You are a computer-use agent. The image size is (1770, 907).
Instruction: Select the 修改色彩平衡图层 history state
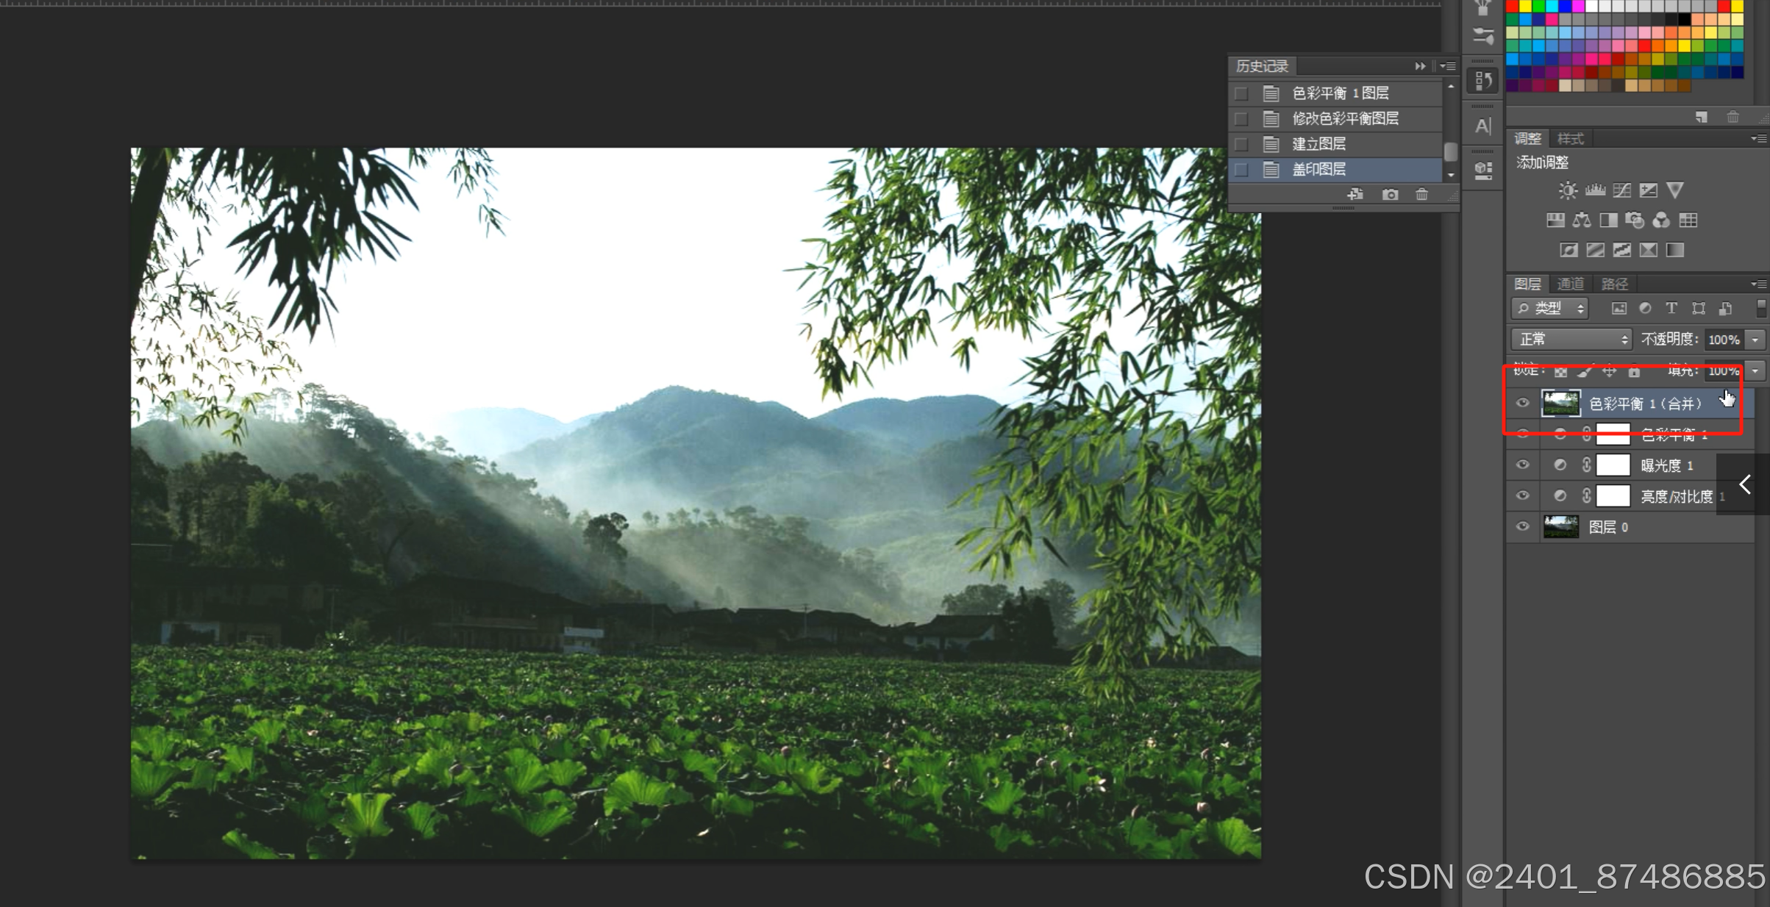tap(1345, 118)
